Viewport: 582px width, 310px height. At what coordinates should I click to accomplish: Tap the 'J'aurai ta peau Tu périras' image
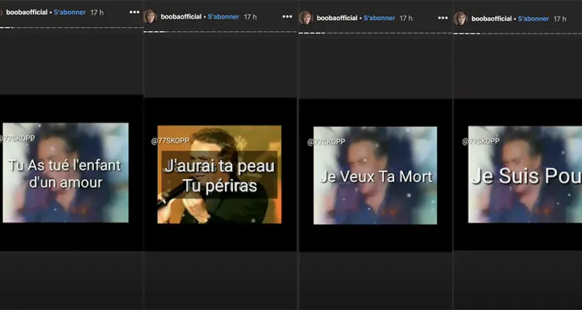pyautogui.click(x=219, y=175)
